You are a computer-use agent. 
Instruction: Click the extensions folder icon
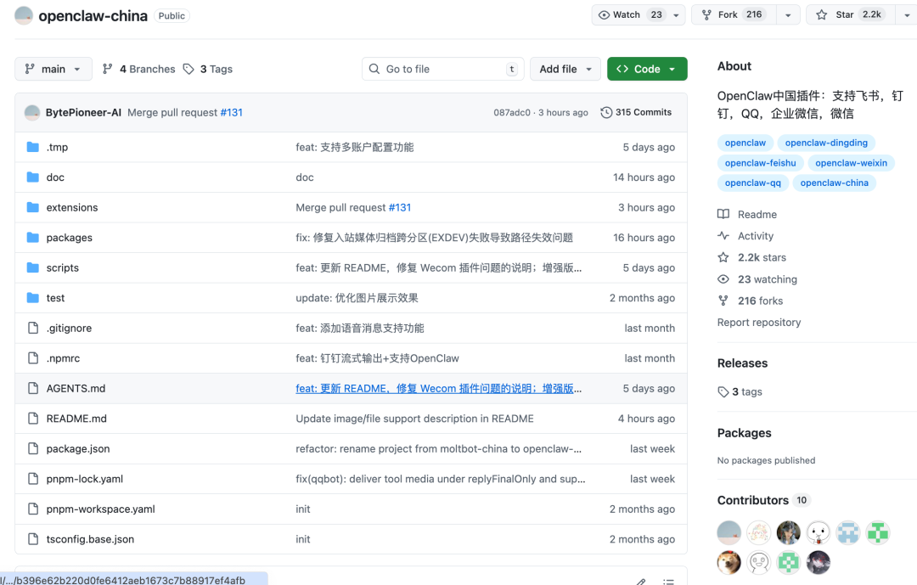pos(33,207)
